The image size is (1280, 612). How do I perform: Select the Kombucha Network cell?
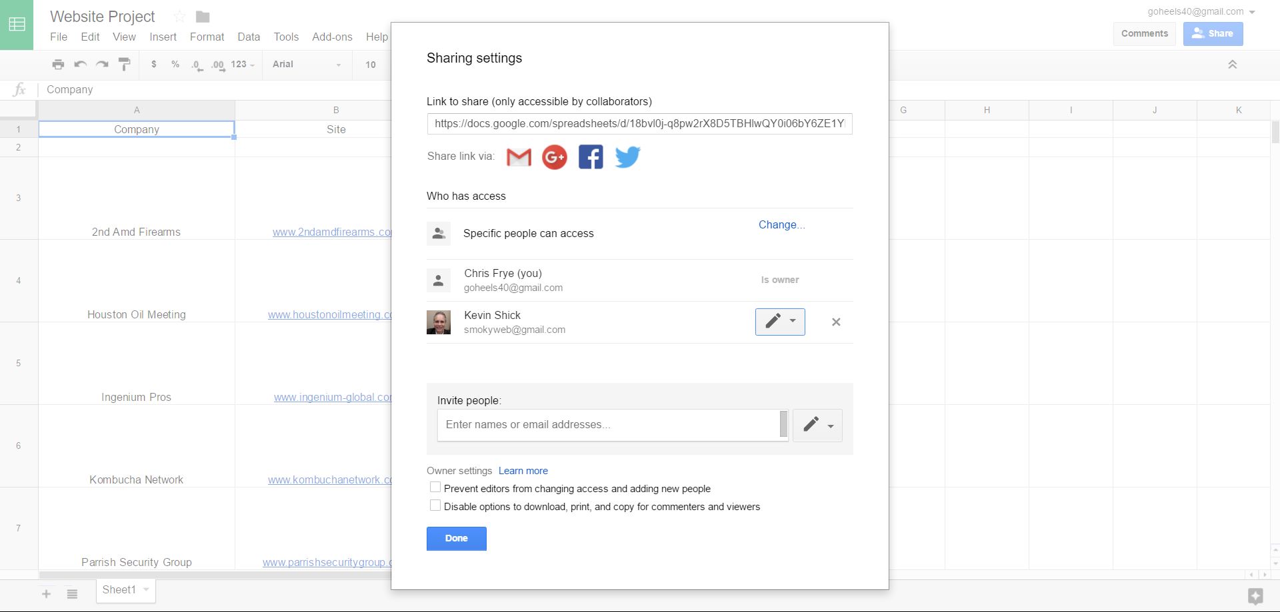tap(137, 446)
